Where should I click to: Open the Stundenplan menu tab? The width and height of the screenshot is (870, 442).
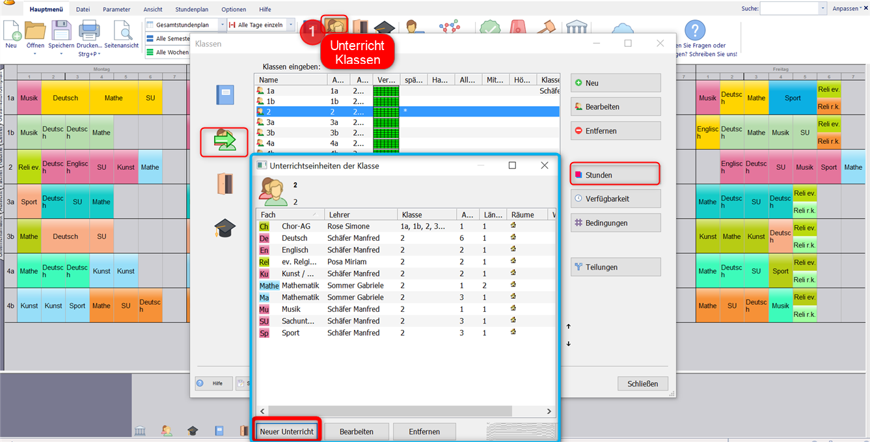[191, 9]
